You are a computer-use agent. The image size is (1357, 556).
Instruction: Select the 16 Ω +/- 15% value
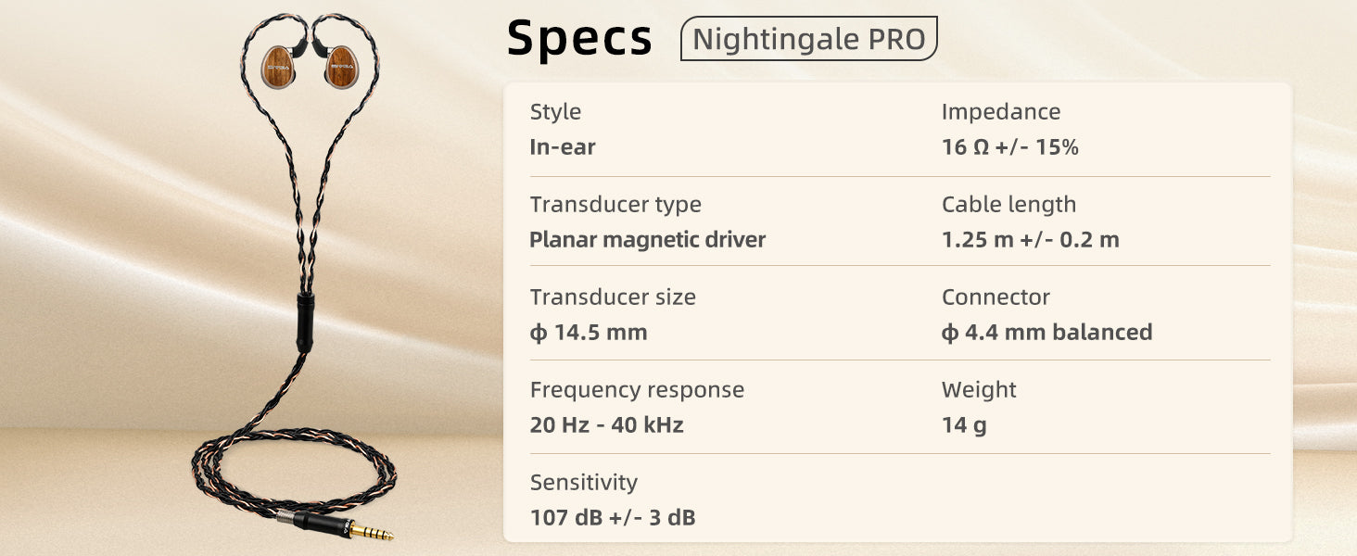pyautogui.click(x=1009, y=147)
